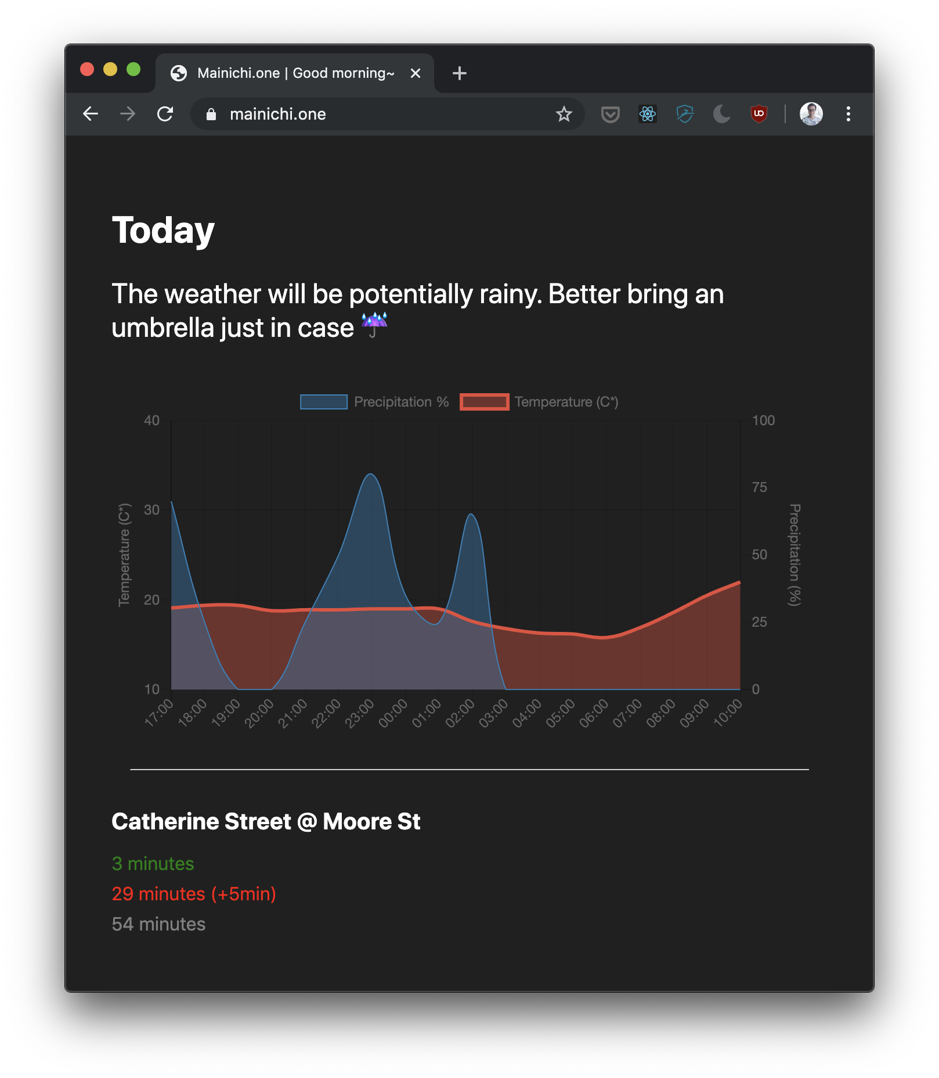The width and height of the screenshot is (939, 1078).
Task: Click the 29 minutes (+5min) arrival
Action: point(194,894)
